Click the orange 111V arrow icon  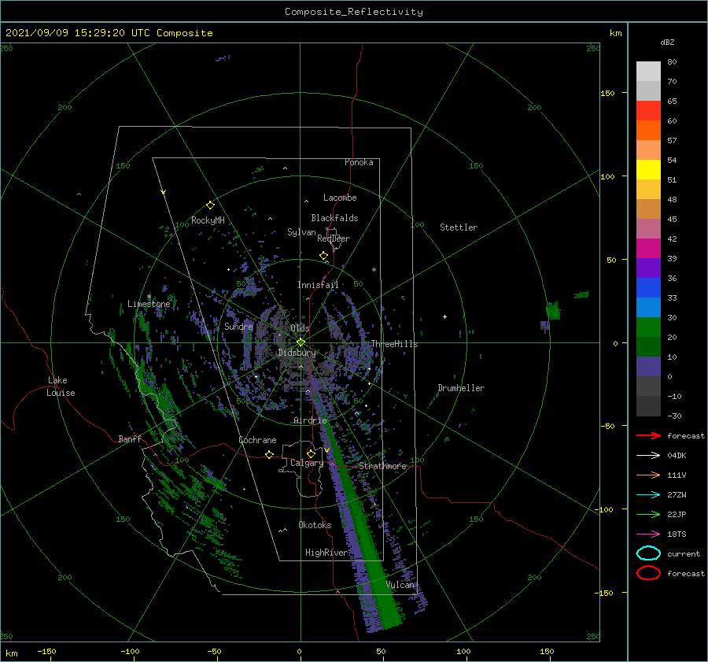(x=648, y=475)
